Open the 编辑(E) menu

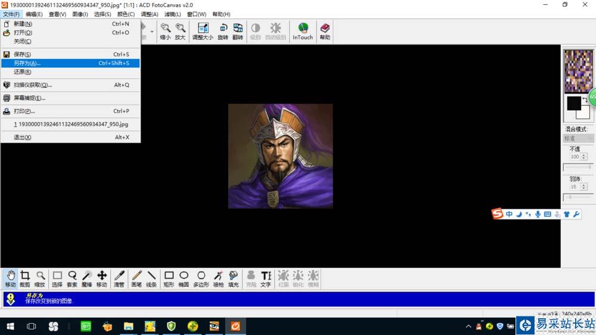coord(34,14)
